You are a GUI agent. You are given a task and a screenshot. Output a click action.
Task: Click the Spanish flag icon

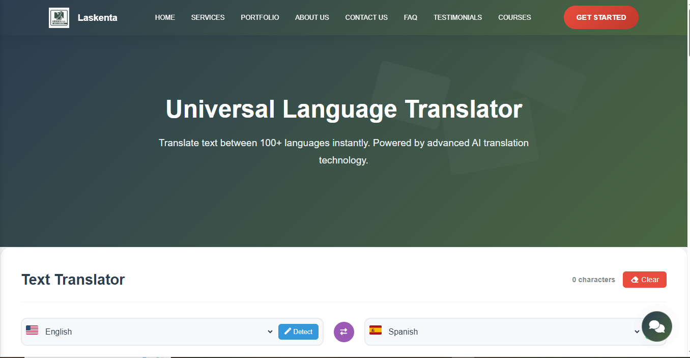click(376, 331)
